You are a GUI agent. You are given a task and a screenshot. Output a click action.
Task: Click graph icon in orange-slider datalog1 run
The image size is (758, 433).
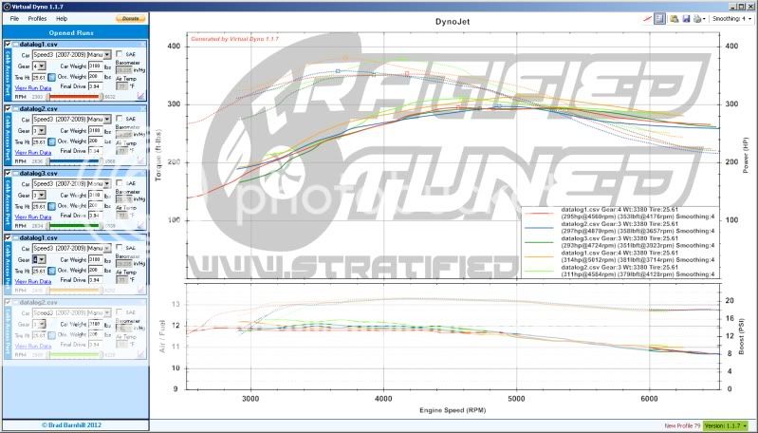[x=140, y=290]
